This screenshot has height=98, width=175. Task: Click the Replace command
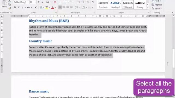pyautogui.click(x=157, y=5)
